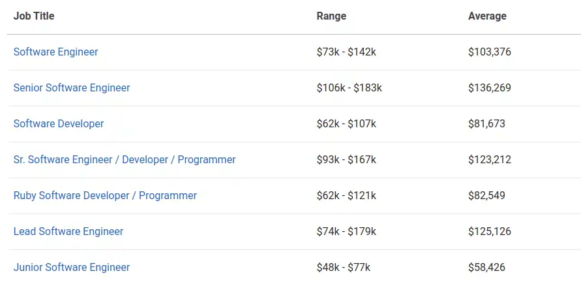Open the Lead Software Engineer link
Screen dimensions: 581x284
(x=68, y=232)
